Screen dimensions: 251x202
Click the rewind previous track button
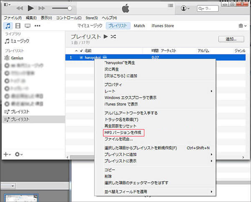pos(20,8)
